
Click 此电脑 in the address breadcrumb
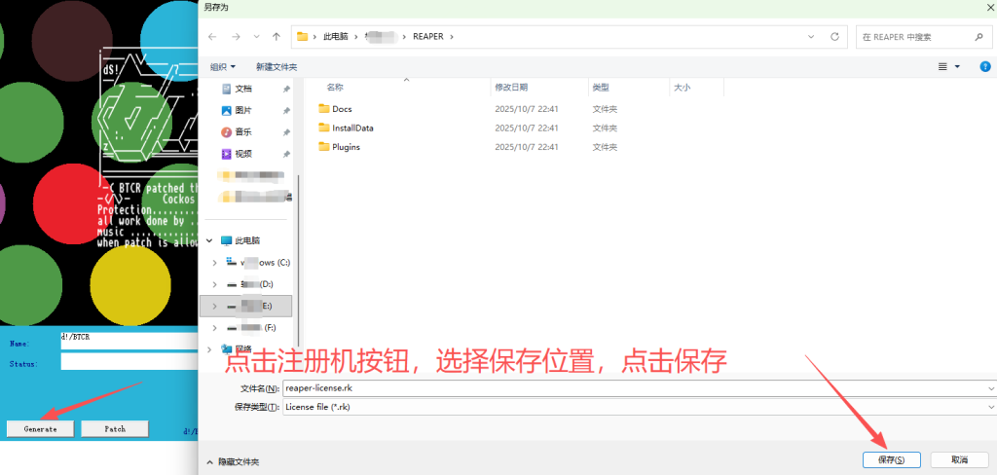[x=336, y=37]
